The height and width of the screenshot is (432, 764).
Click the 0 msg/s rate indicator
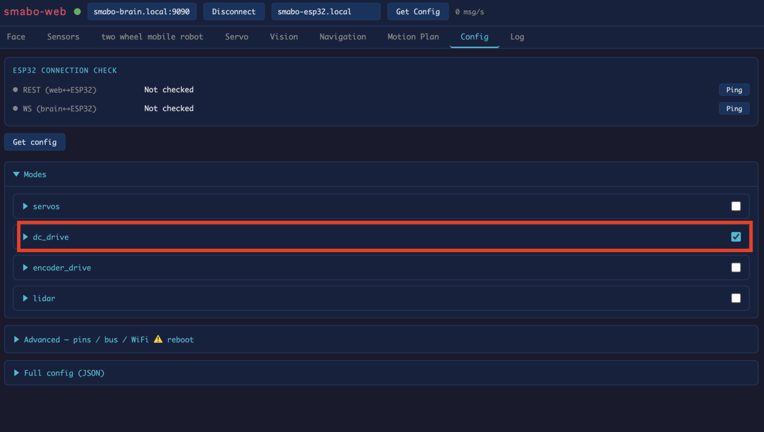470,11
